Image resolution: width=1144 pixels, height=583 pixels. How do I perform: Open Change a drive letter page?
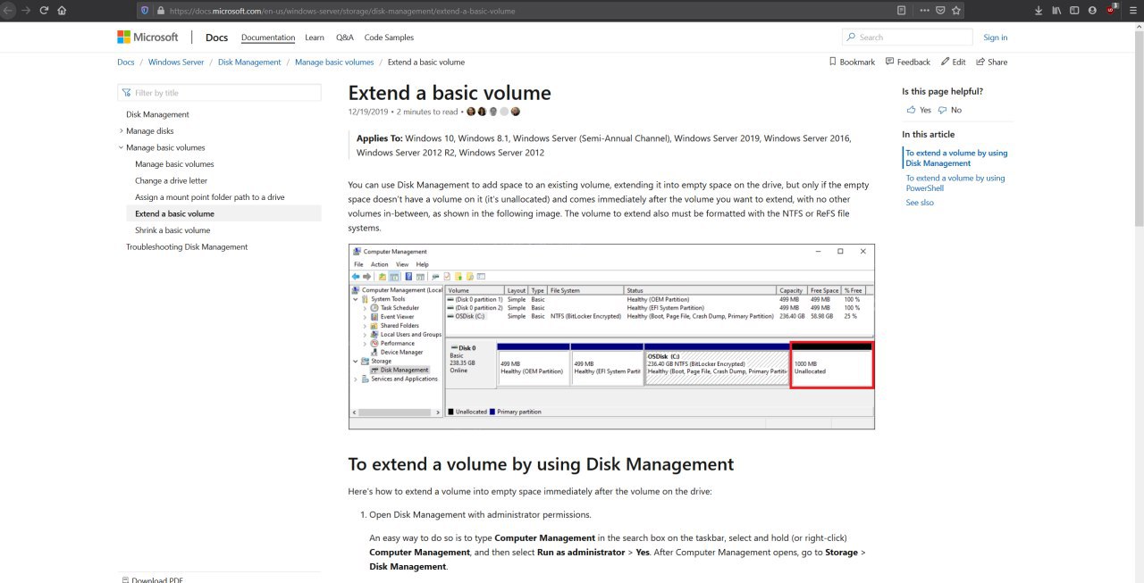tap(173, 180)
